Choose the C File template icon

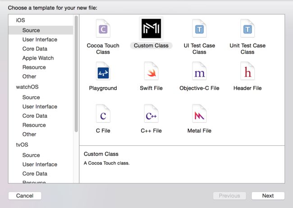[x=103, y=114]
